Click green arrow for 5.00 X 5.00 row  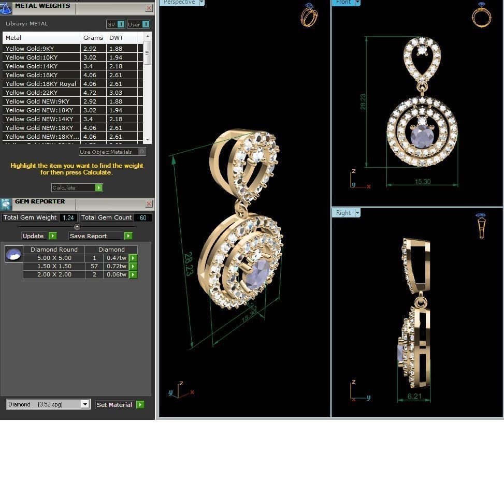tap(133, 258)
